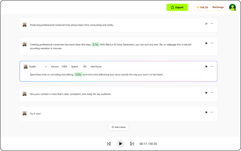Image resolution: width=241 pixels, height=151 pixels.
Task: Open more options for the first text block
Action: click(212, 24)
